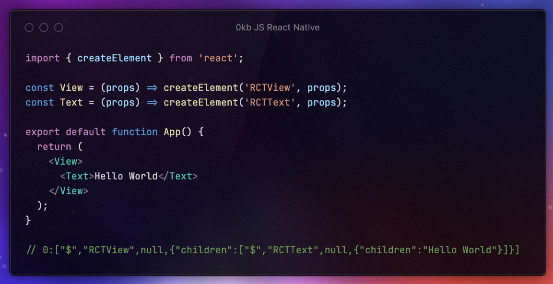Click "RCTView" inside the green comment
Screen dimensions: 553x284
(112, 250)
